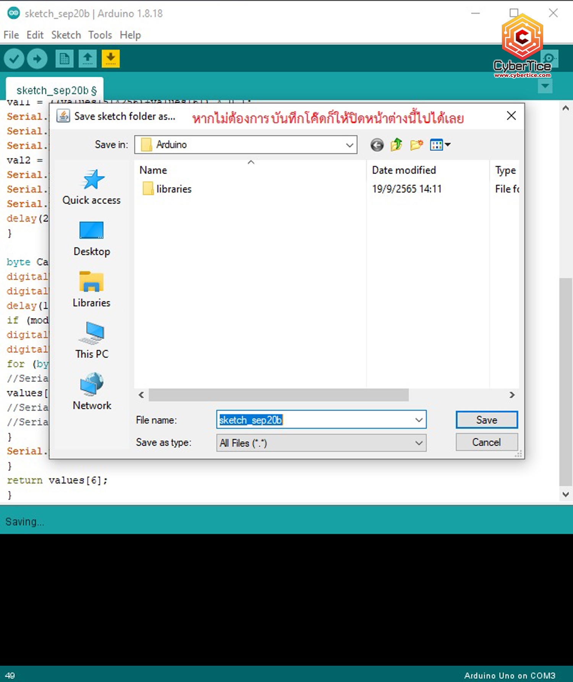This screenshot has width=573, height=682.
Task: Click the Open sketch toolbar icon
Action: pos(87,59)
